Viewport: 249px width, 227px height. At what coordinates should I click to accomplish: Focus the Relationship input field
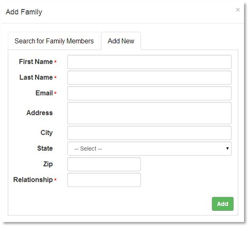point(104,180)
